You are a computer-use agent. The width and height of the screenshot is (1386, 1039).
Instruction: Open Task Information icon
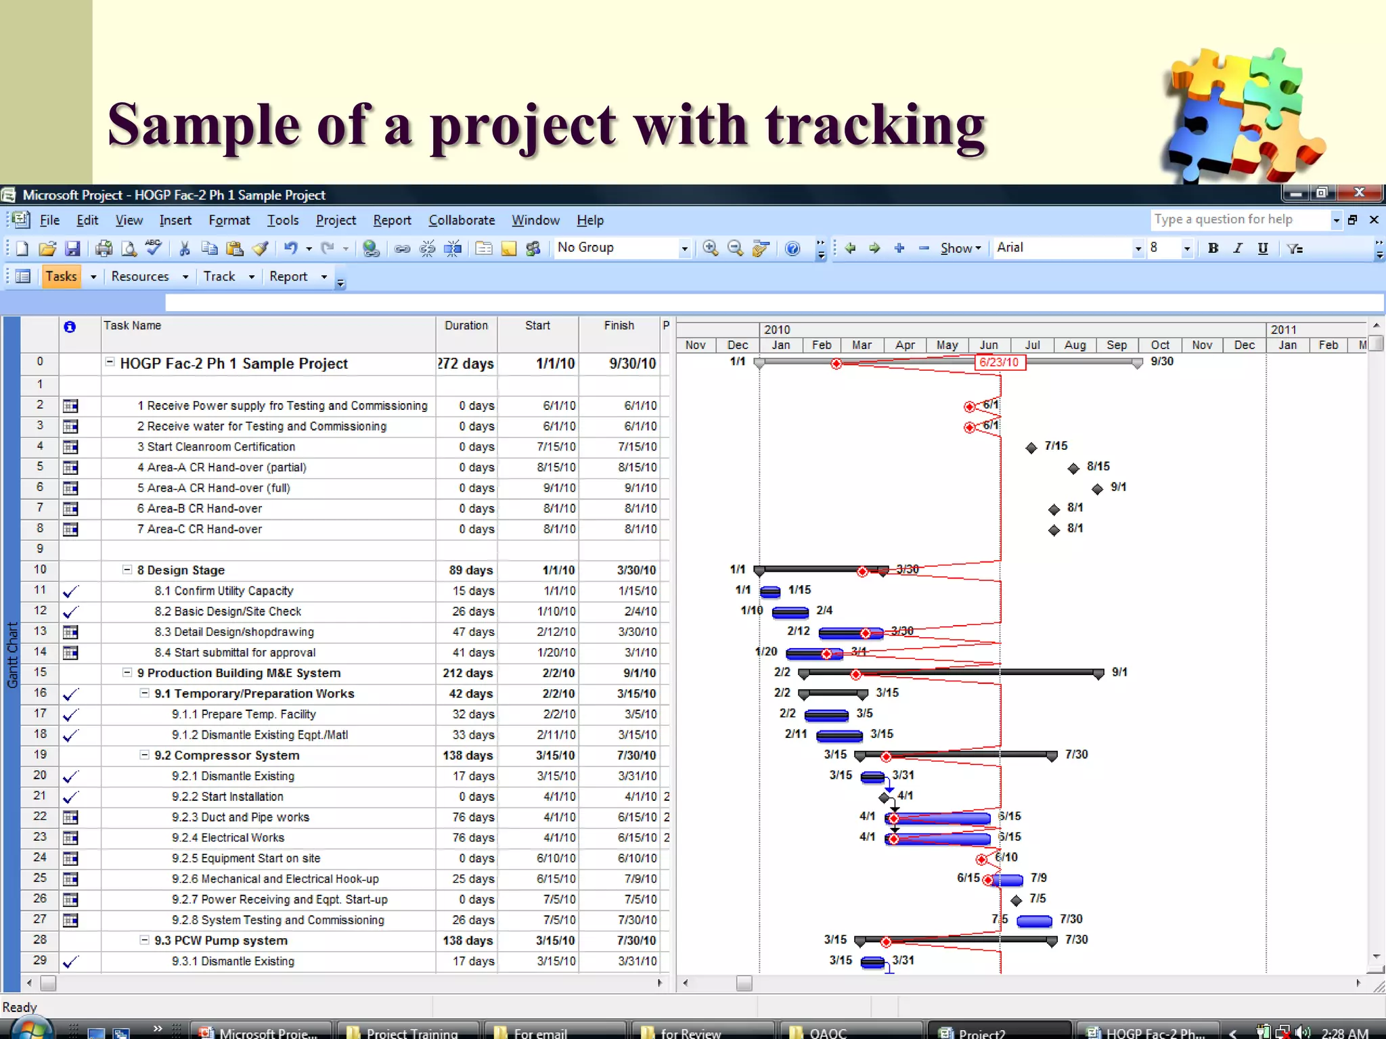pos(483,248)
